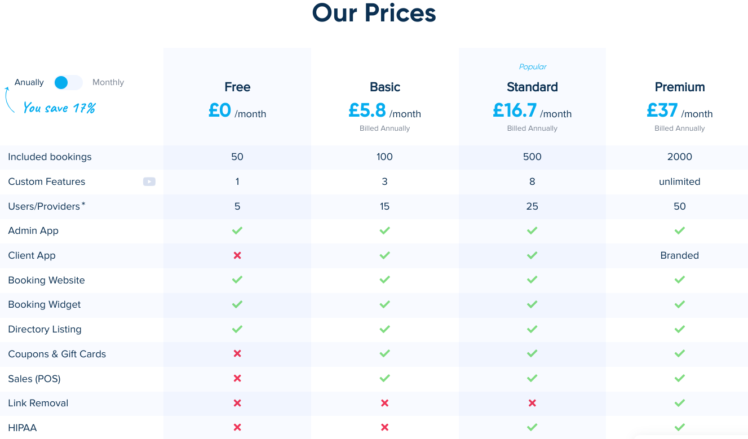Click the Premium £37 price
This screenshot has width=748, height=439.
(662, 110)
